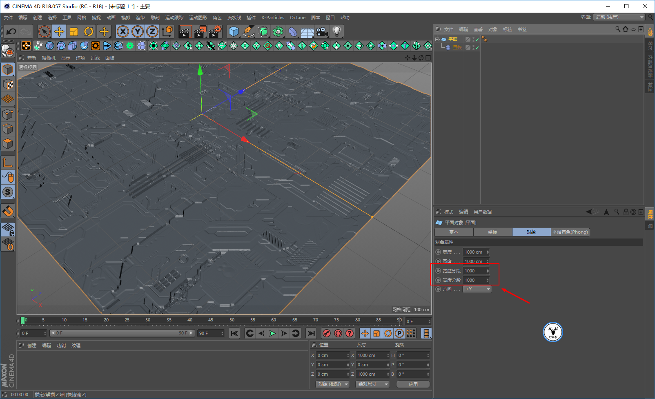Click frame 45 on the timeline ruler

(x=211, y=320)
